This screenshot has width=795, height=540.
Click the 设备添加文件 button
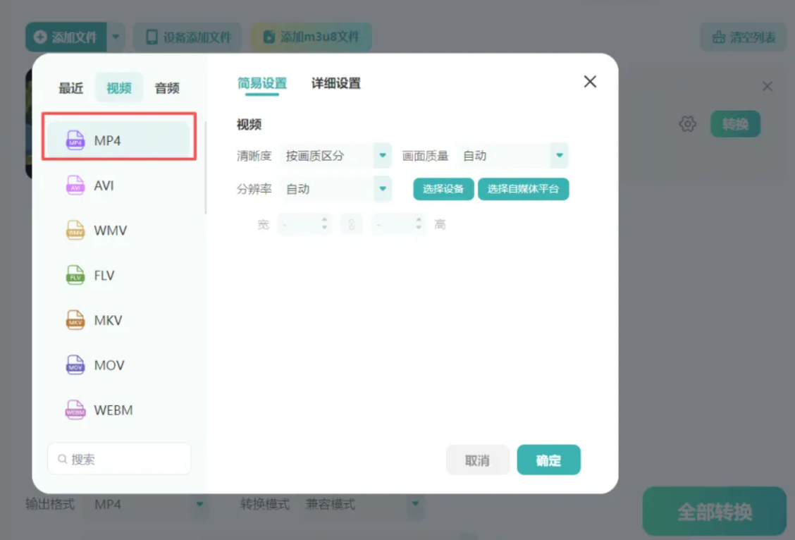tap(187, 37)
